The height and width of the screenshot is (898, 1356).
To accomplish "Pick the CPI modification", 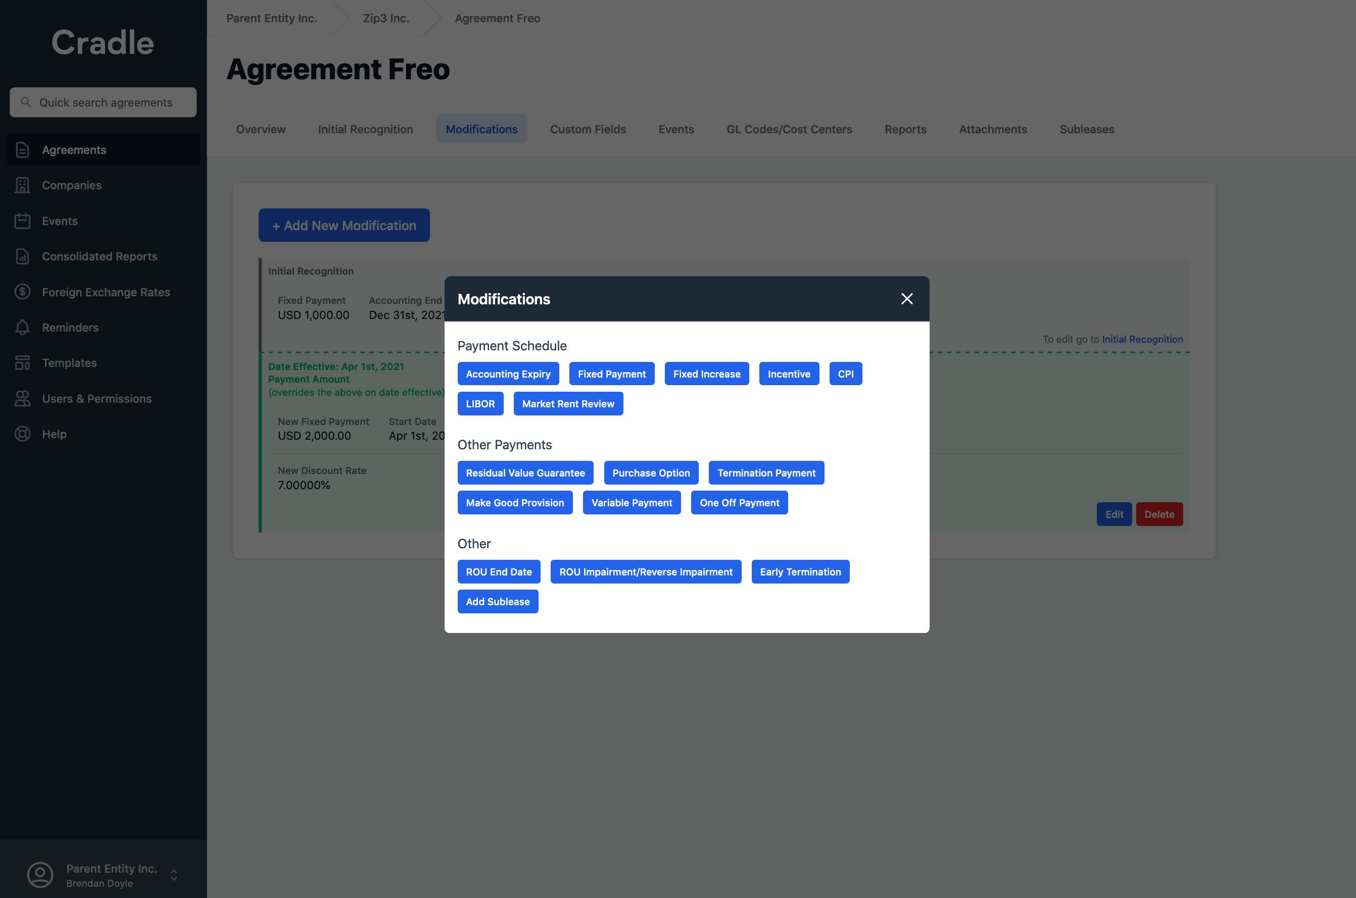I will click(x=845, y=374).
